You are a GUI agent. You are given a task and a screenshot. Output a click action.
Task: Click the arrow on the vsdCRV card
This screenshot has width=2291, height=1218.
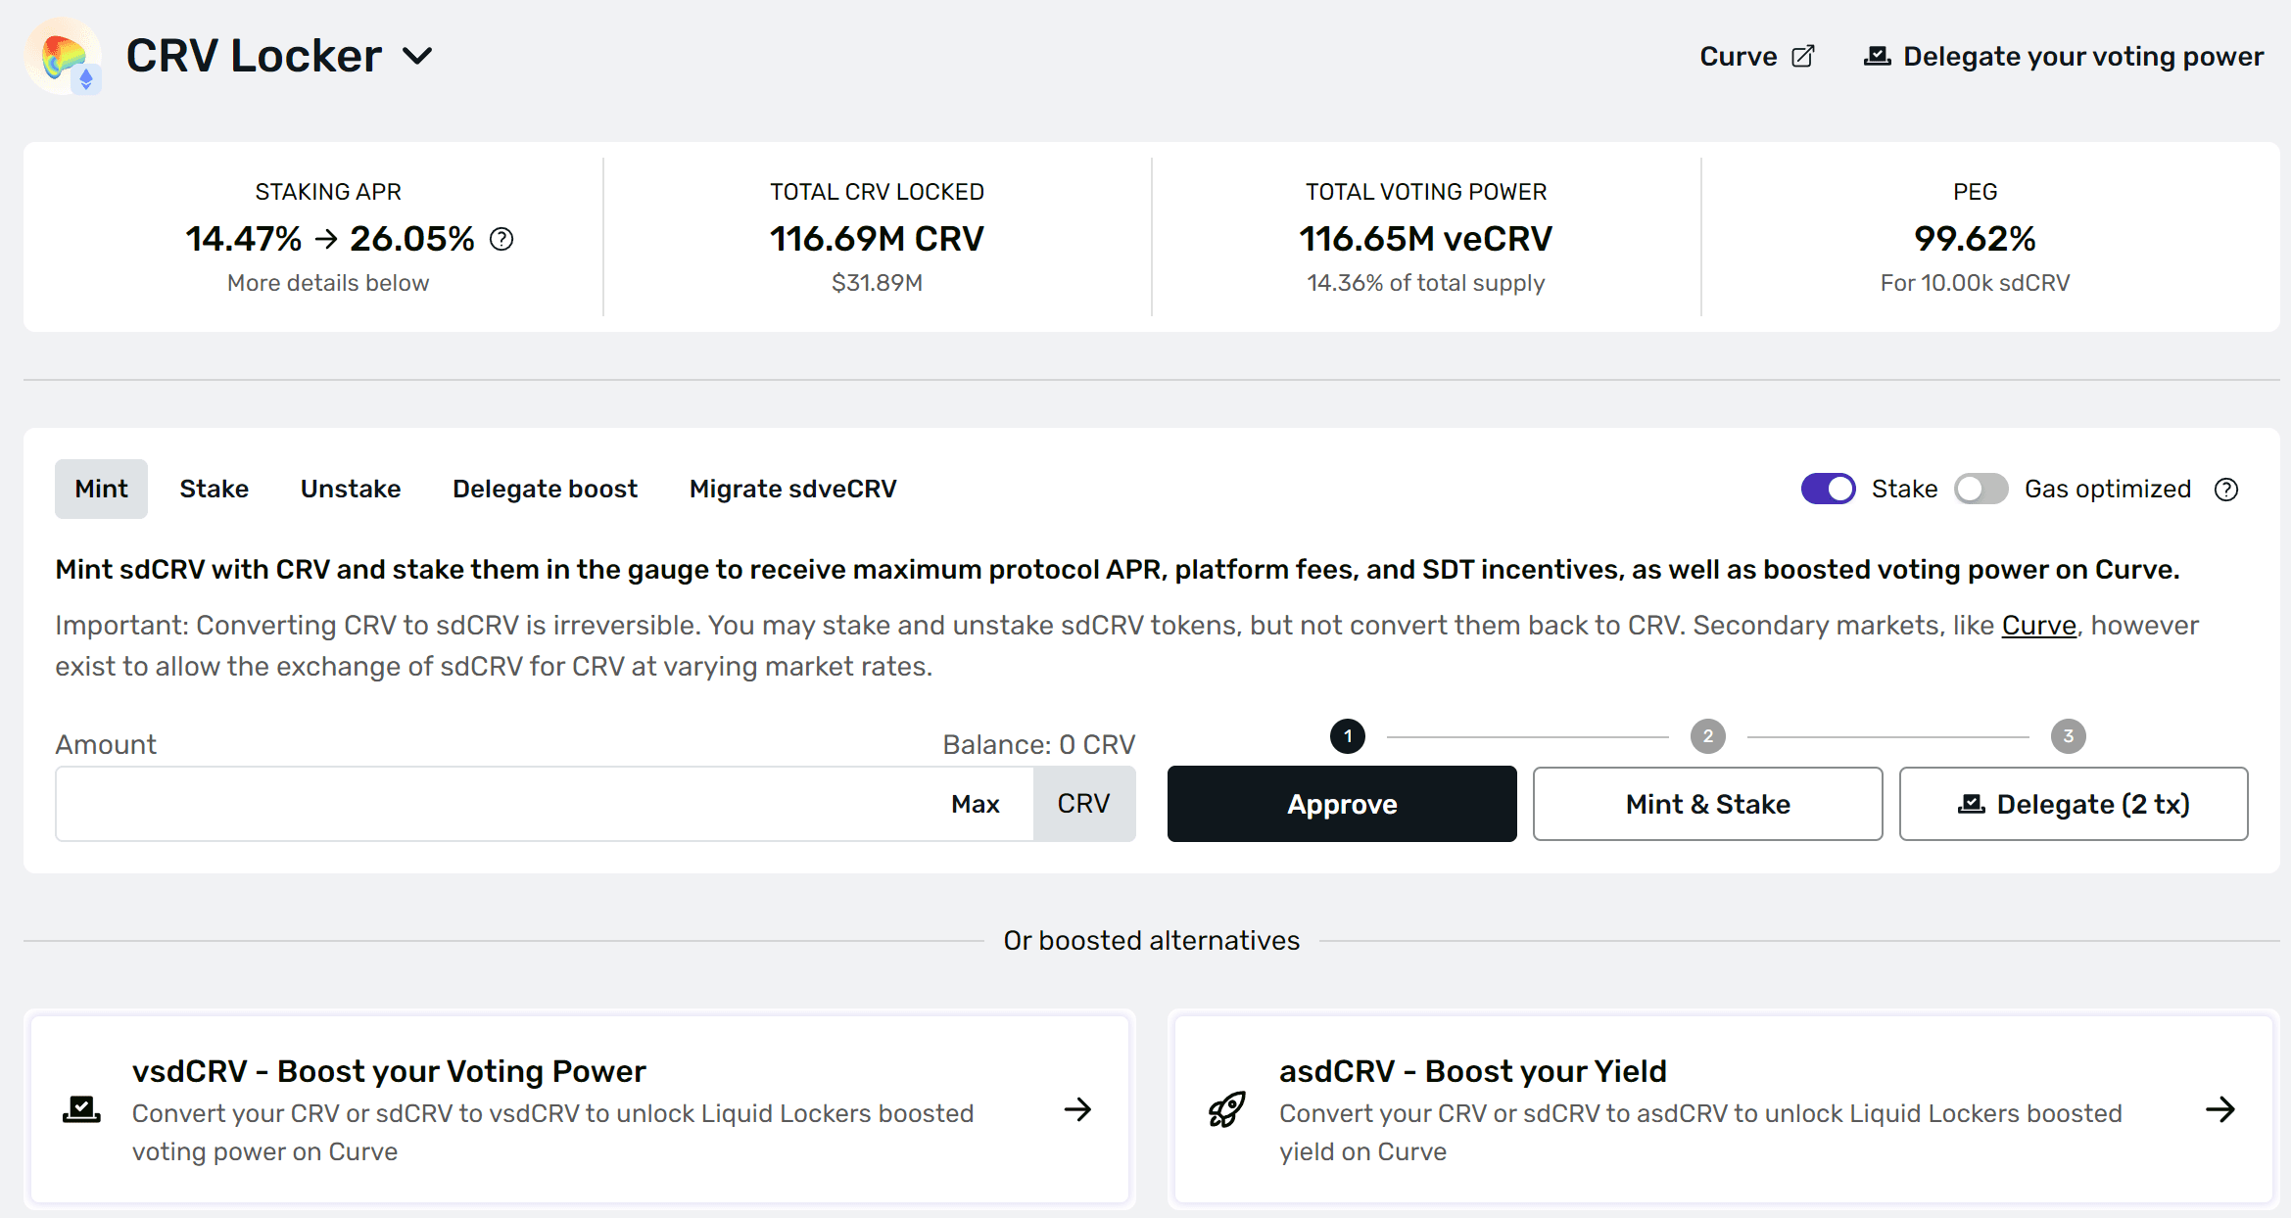pyautogui.click(x=1077, y=1109)
